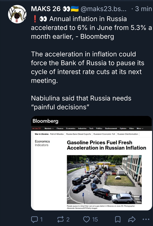Screen dimensions: 153x226
Task: Like the post with heart icon
Action: 87,220
